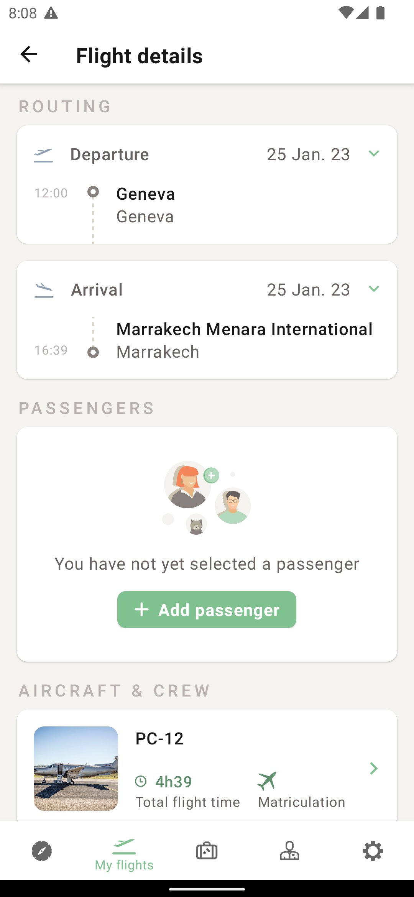Click the Departure takeoff plane icon
414x897 pixels.
[x=43, y=155]
